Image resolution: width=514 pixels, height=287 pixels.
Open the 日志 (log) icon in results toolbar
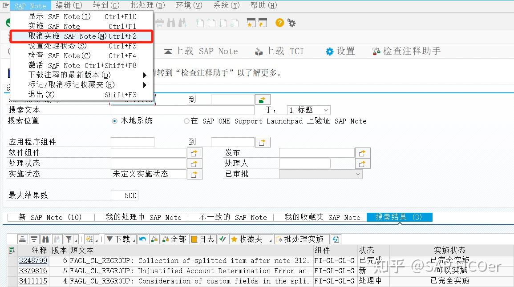[194, 239]
